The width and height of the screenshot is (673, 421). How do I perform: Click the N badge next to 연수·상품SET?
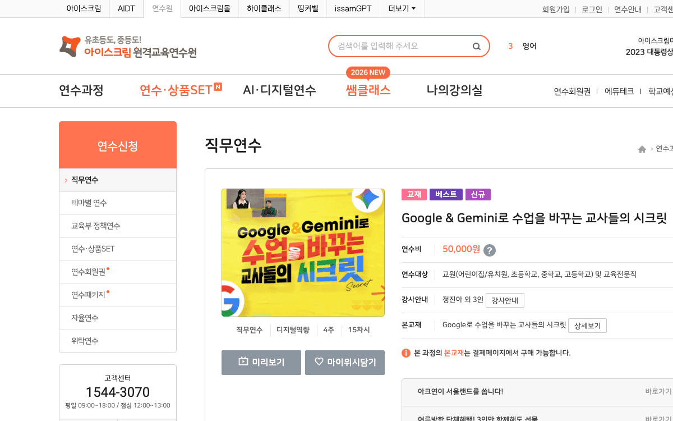[218, 86]
